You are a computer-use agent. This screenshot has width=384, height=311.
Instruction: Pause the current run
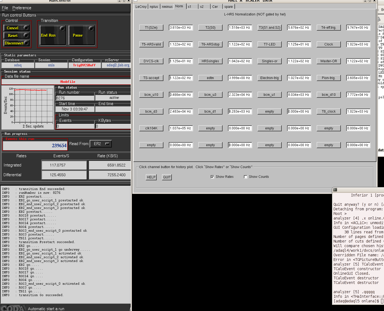tap(82, 35)
